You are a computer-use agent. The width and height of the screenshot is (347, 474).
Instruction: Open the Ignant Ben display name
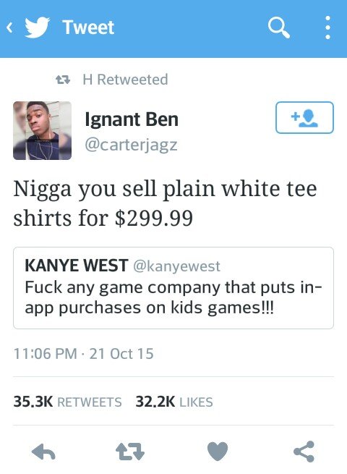pos(132,119)
